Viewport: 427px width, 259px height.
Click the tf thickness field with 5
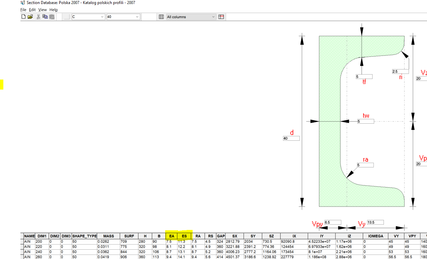[x=364, y=77]
